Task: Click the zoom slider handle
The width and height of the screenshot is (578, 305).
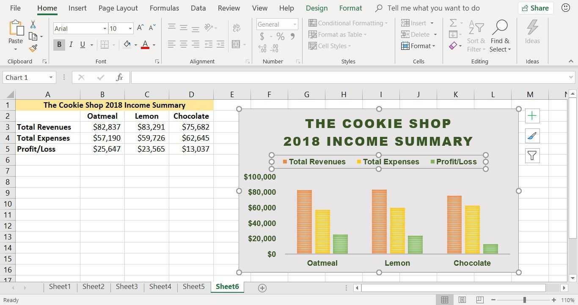Action: (x=524, y=300)
